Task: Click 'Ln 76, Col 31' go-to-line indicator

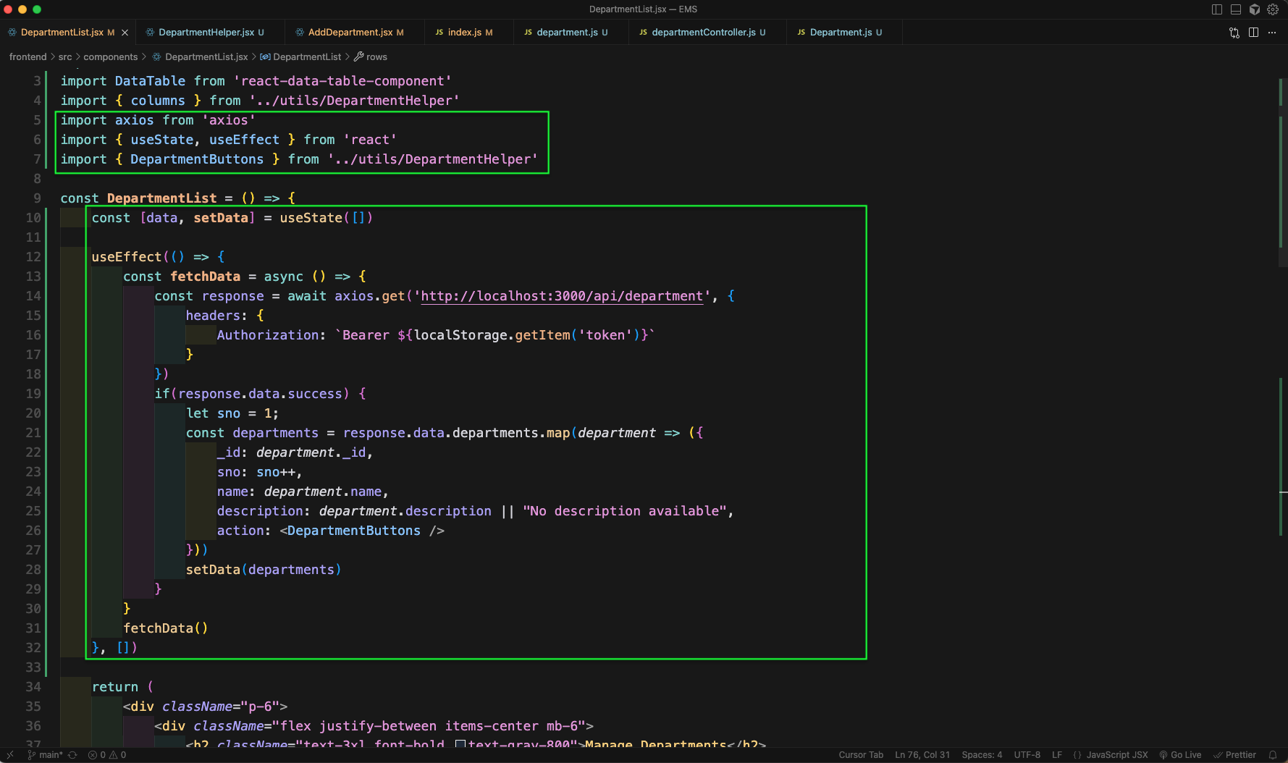Action: coord(922,755)
